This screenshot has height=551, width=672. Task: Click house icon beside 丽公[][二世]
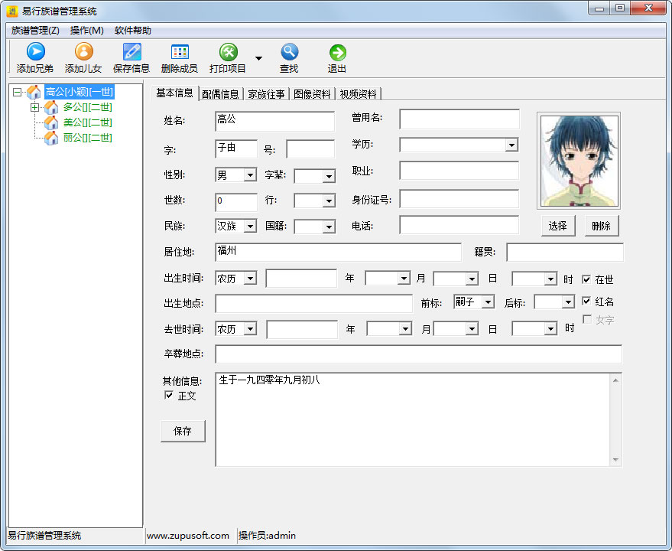coord(51,138)
